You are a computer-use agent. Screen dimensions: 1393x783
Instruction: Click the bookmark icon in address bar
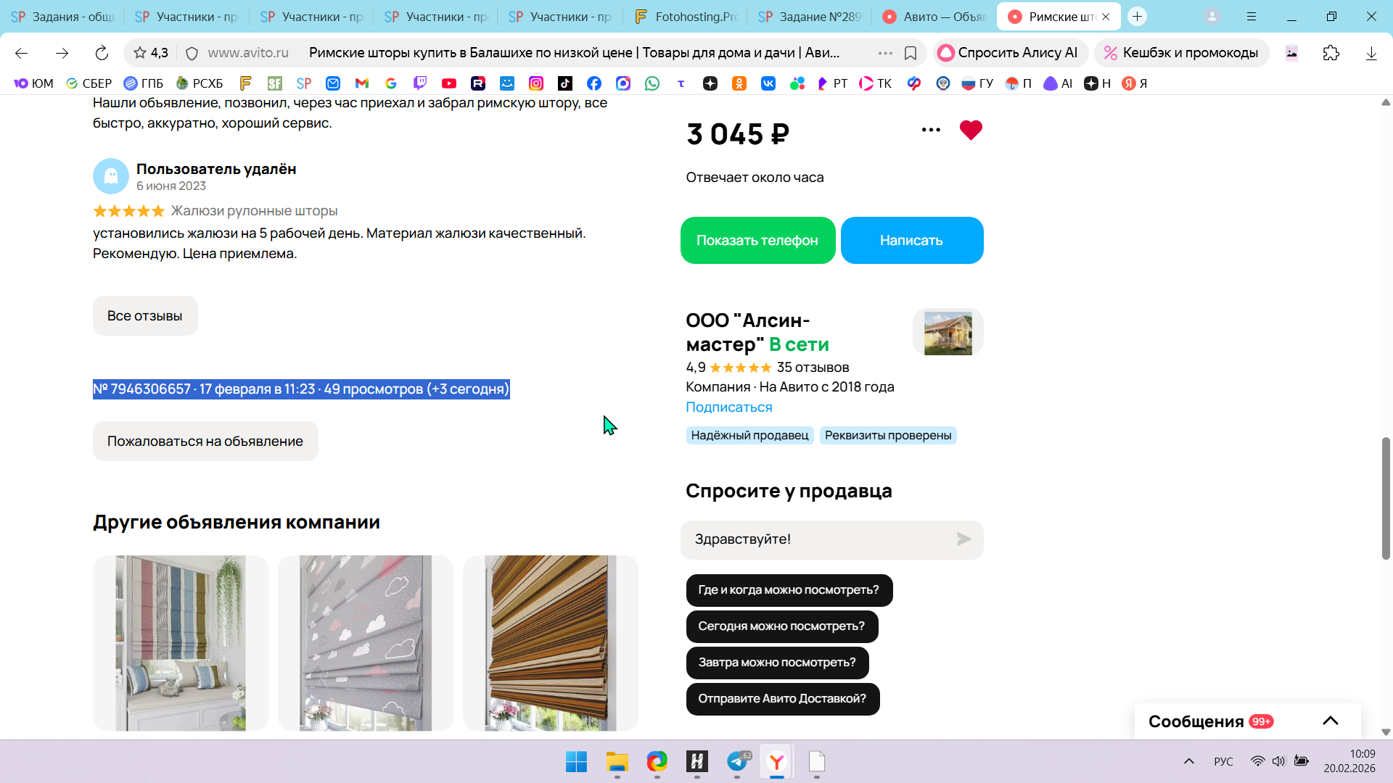click(911, 53)
